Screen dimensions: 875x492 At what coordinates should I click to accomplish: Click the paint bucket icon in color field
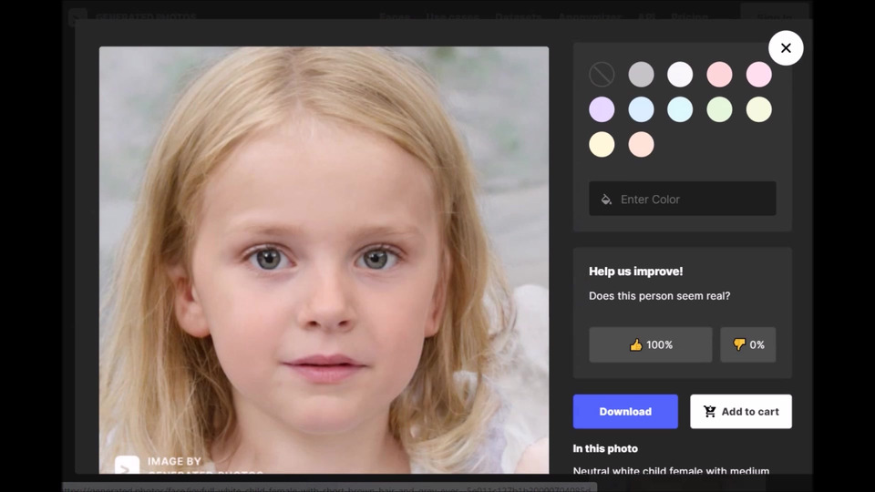(x=606, y=200)
